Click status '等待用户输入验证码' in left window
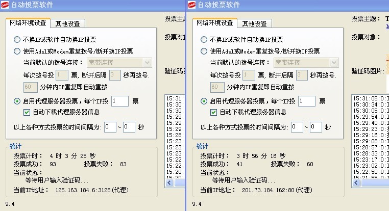 [x=57, y=180]
